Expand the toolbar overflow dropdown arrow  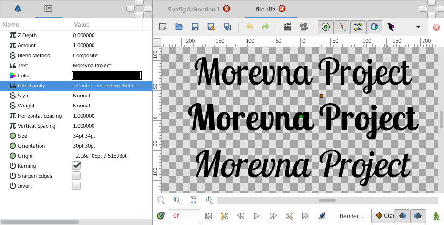click(x=418, y=27)
